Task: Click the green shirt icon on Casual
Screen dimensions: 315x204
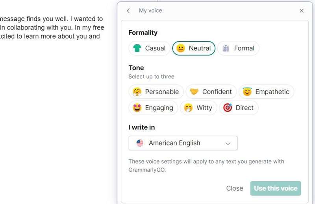Action: click(137, 48)
